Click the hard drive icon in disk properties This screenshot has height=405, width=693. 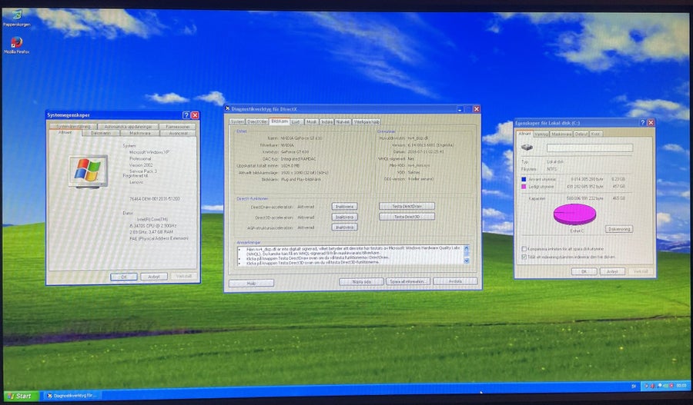tap(527, 148)
